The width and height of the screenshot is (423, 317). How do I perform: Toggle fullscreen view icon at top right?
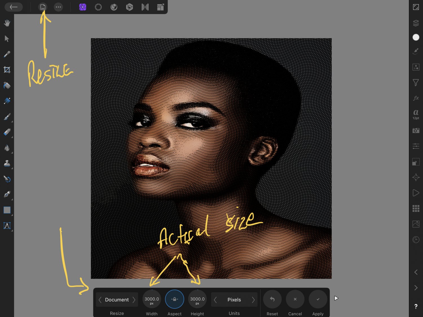416,7
